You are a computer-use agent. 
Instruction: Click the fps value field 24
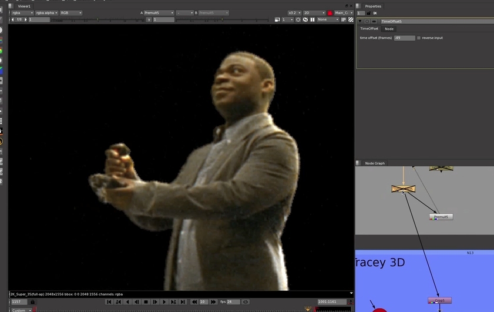coord(233,302)
